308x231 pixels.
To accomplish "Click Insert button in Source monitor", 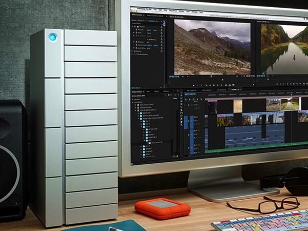I will 226,85.
